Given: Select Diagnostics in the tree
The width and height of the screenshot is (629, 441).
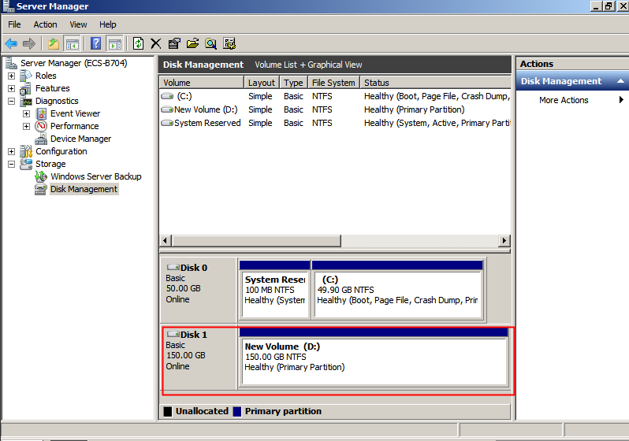Looking at the screenshot, I should pyautogui.click(x=57, y=101).
